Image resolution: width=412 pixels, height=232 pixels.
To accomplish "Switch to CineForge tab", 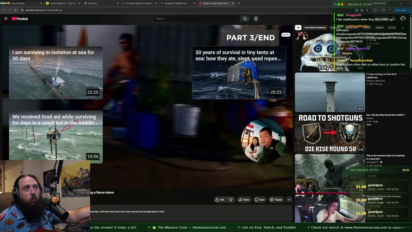I will [x=102, y=3].
